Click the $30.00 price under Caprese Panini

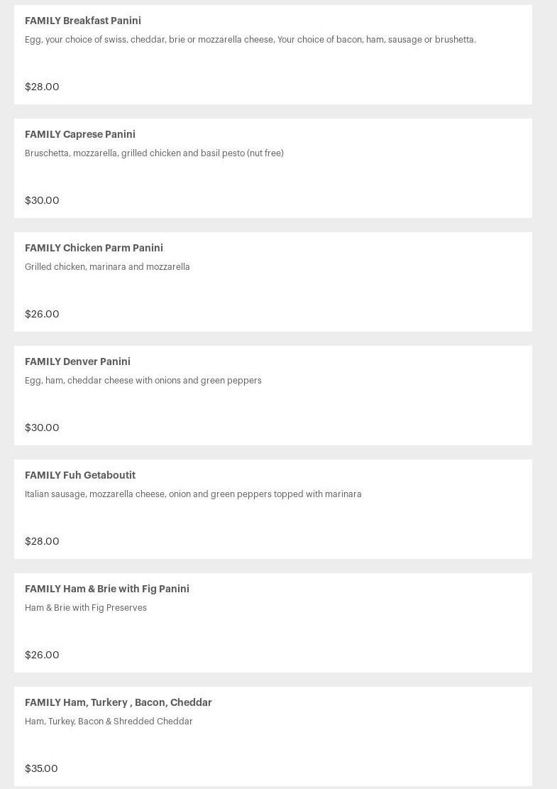click(x=42, y=200)
